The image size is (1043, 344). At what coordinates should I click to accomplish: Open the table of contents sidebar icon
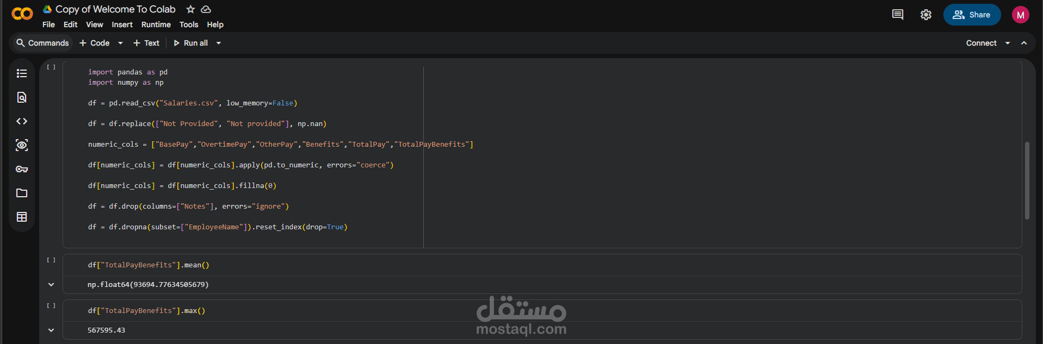coord(22,73)
